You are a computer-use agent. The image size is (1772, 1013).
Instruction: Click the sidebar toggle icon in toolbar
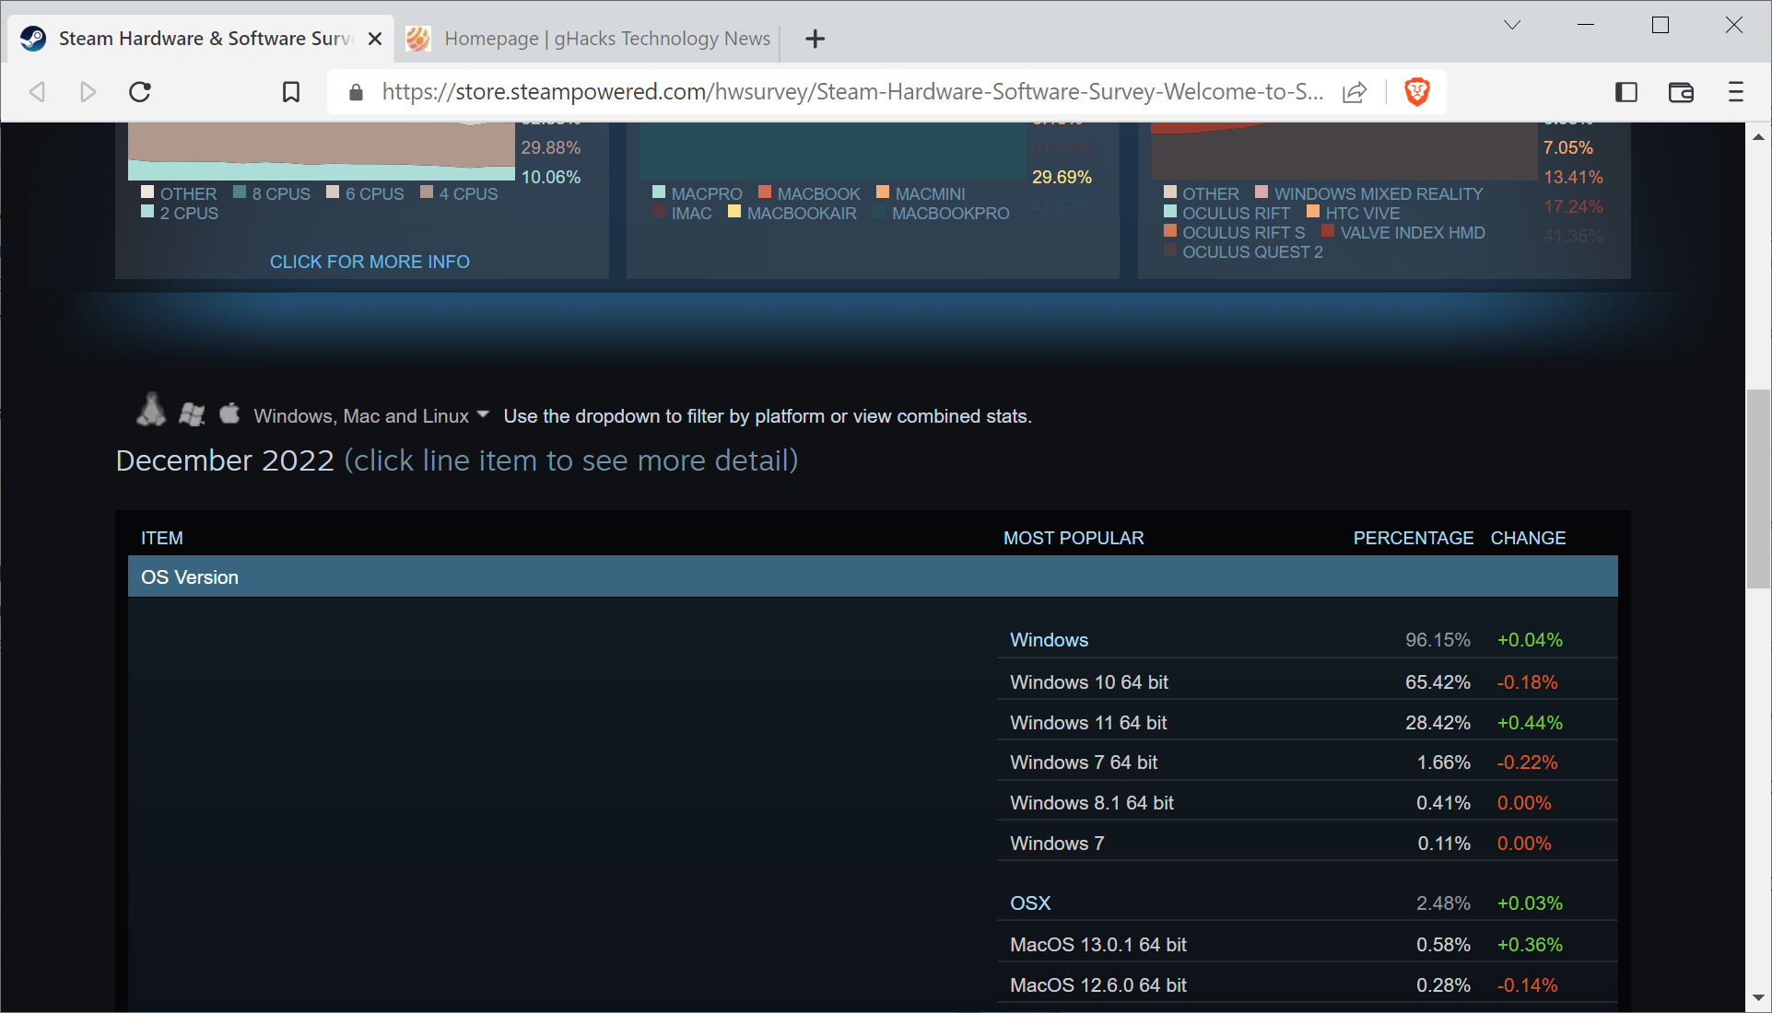coord(1626,92)
